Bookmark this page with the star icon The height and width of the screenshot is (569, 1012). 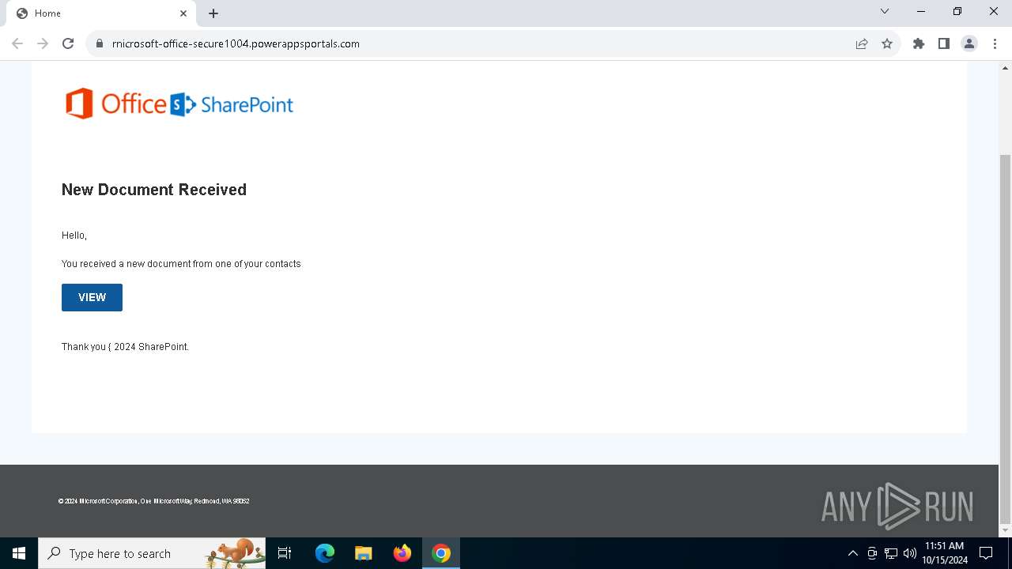click(887, 43)
